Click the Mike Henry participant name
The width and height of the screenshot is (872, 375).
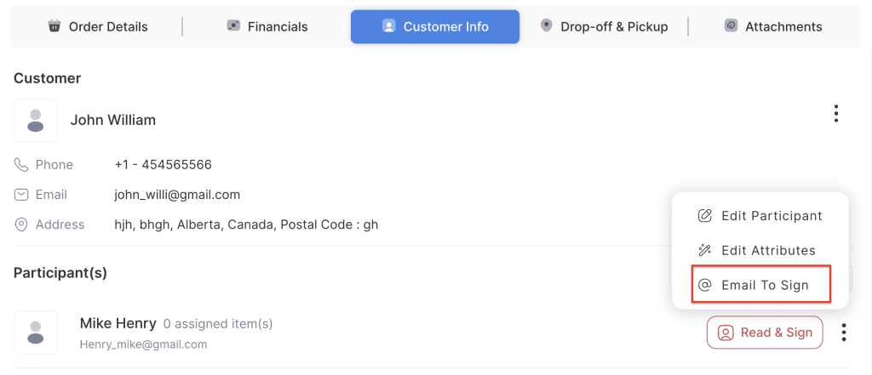[118, 323]
